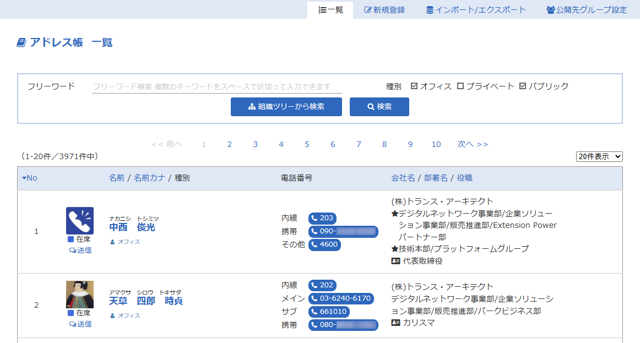Image resolution: width=640 pixels, height=343 pixels.
Task: Click the フリーワード search input field
Action: click(216, 86)
